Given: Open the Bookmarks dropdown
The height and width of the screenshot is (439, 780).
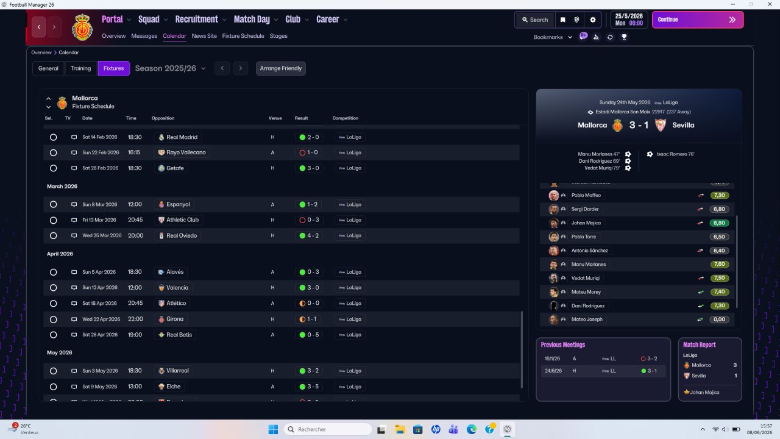Looking at the screenshot, I should point(553,37).
